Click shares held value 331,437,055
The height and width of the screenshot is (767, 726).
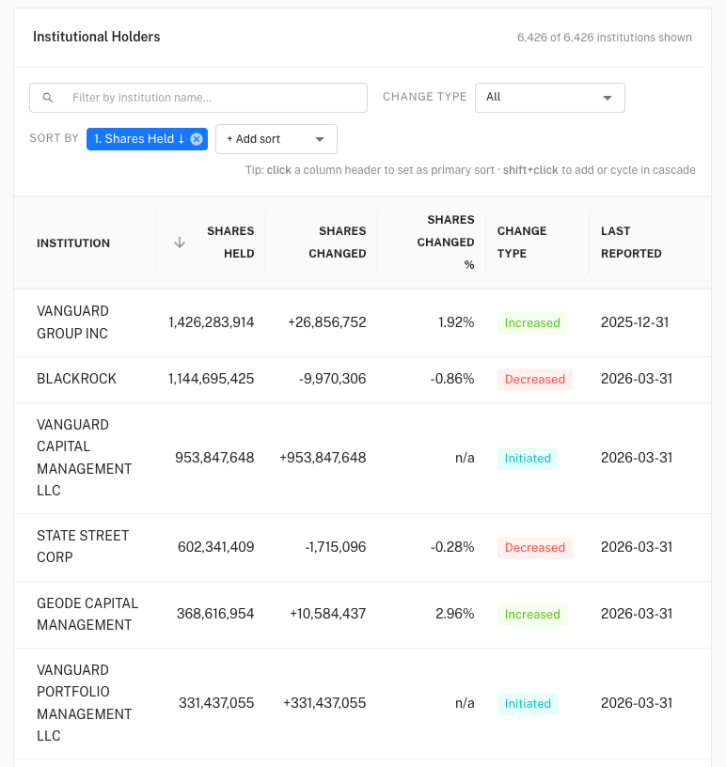pyautogui.click(x=216, y=703)
